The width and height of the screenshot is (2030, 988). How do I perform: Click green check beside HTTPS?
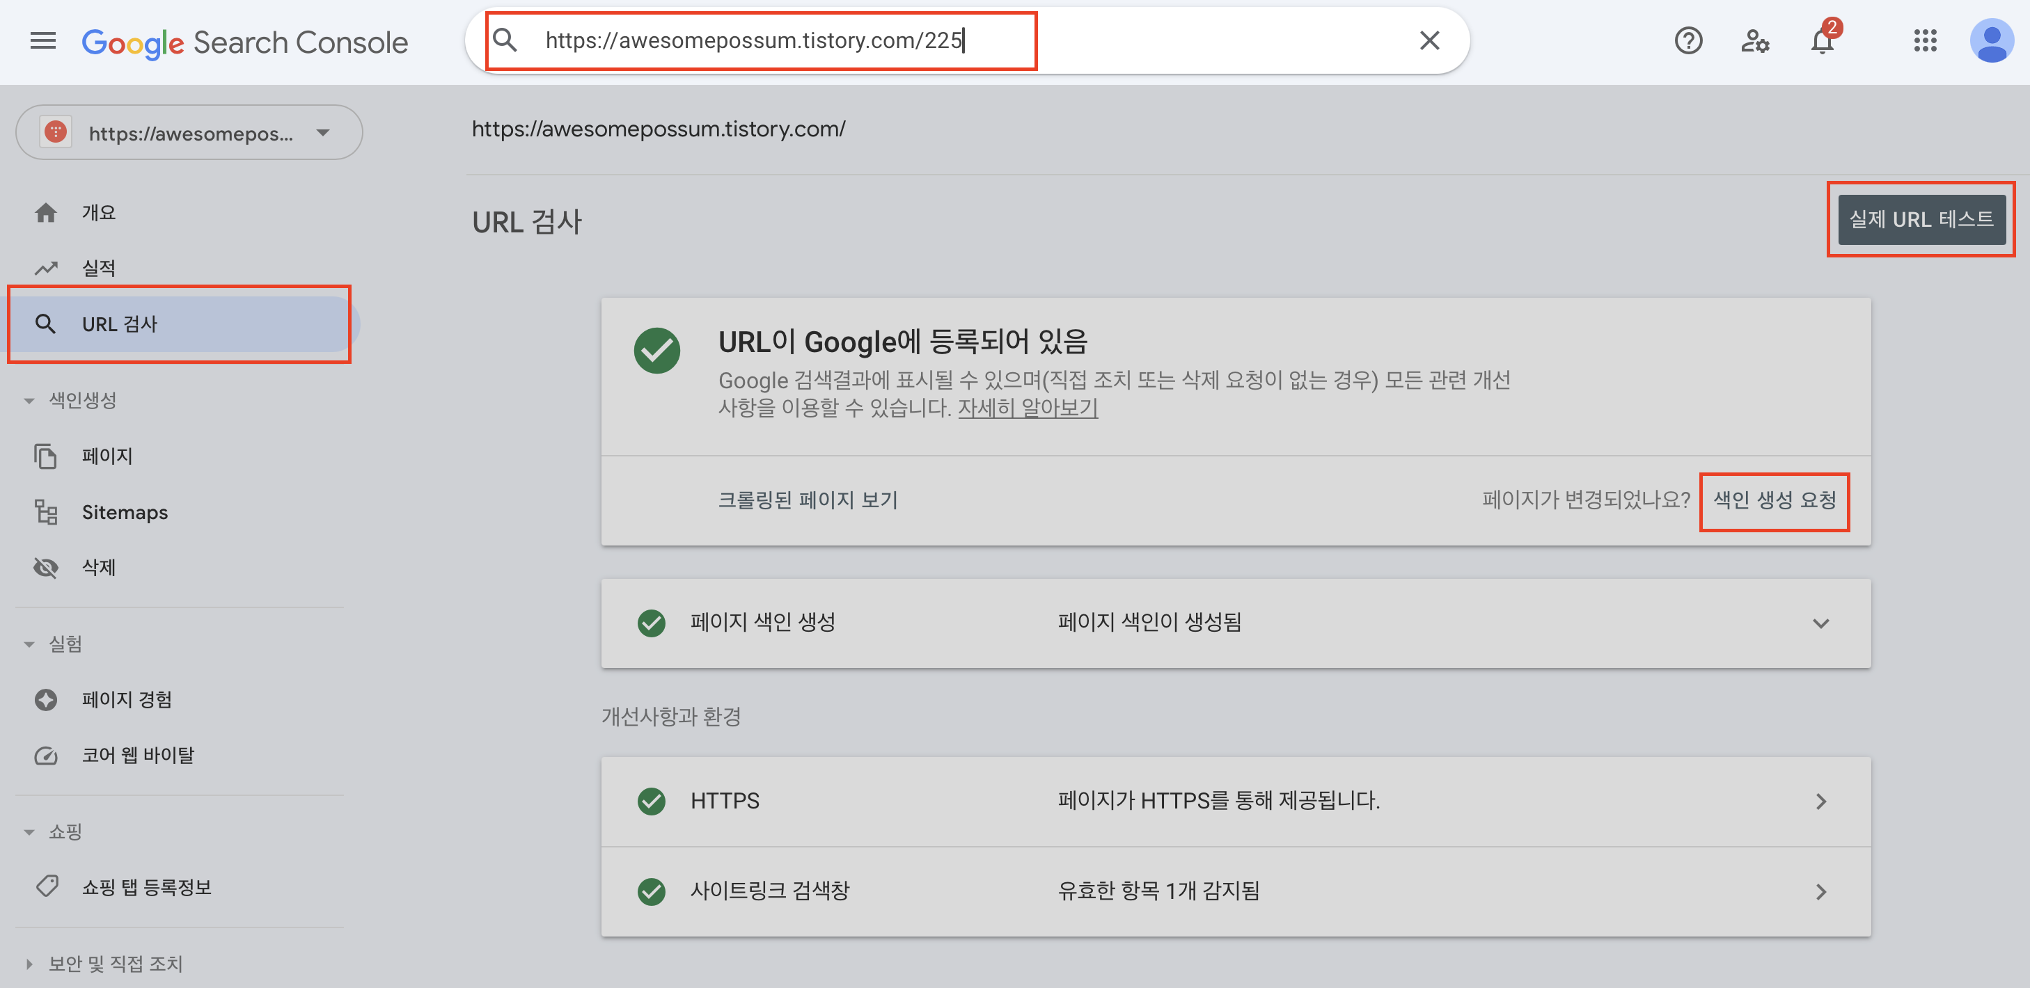651,802
